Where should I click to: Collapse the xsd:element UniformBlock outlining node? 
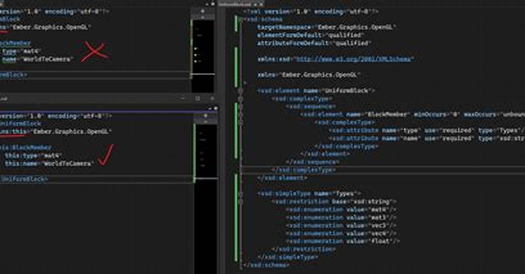[x=240, y=91]
